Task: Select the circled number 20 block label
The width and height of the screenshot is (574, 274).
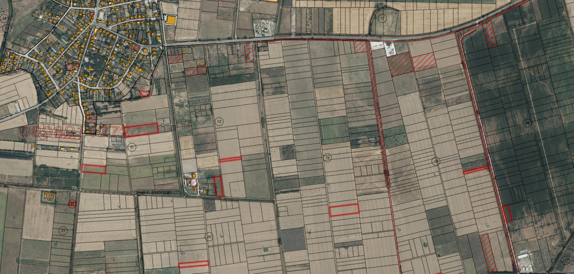Action: tap(209, 237)
